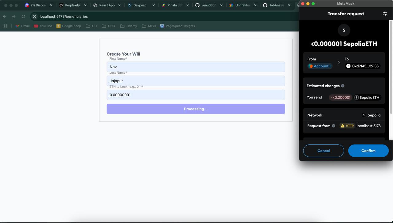393x223 pixels.
Task: Open the PageSpeed Insights bookmark
Action: (177, 26)
